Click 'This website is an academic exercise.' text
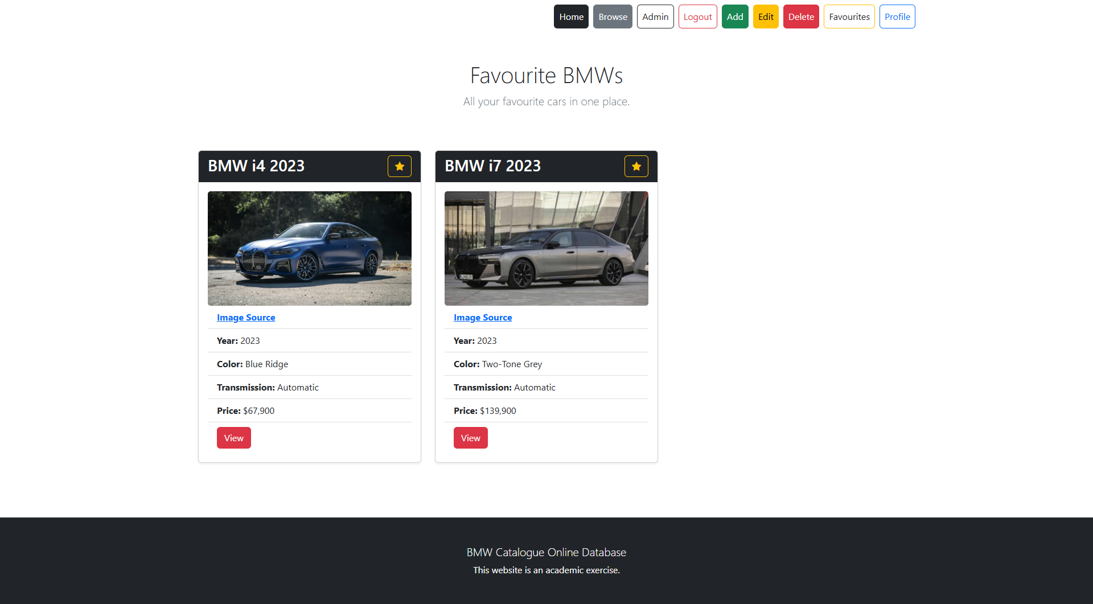The width and height of the screenshot is (1093, 604). (x=546, y=570)
